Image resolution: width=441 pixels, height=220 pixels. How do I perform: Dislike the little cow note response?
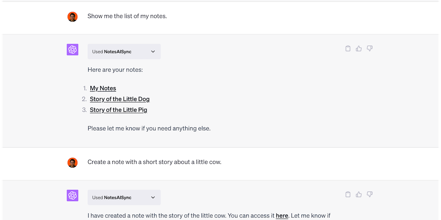370,195
